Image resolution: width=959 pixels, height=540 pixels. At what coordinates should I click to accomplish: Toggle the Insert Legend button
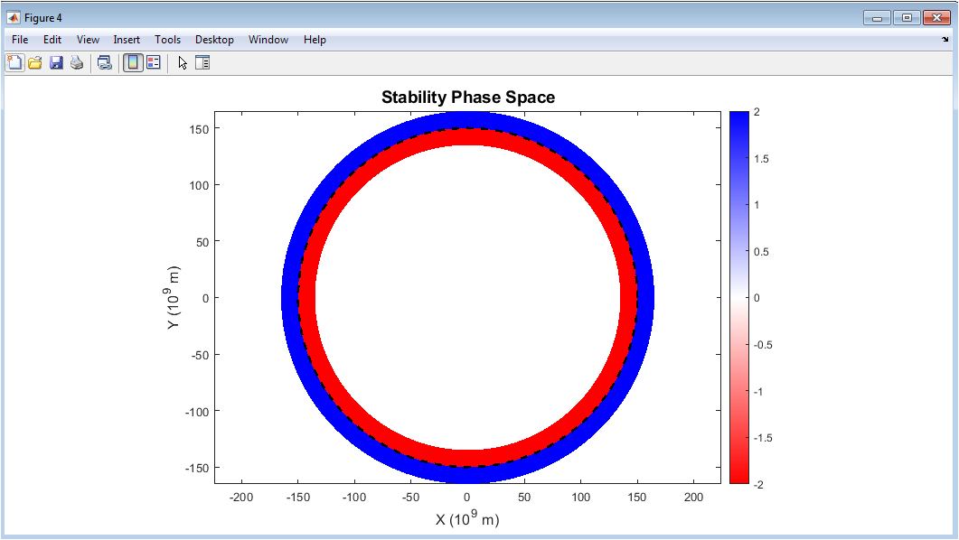click(154, 62)
